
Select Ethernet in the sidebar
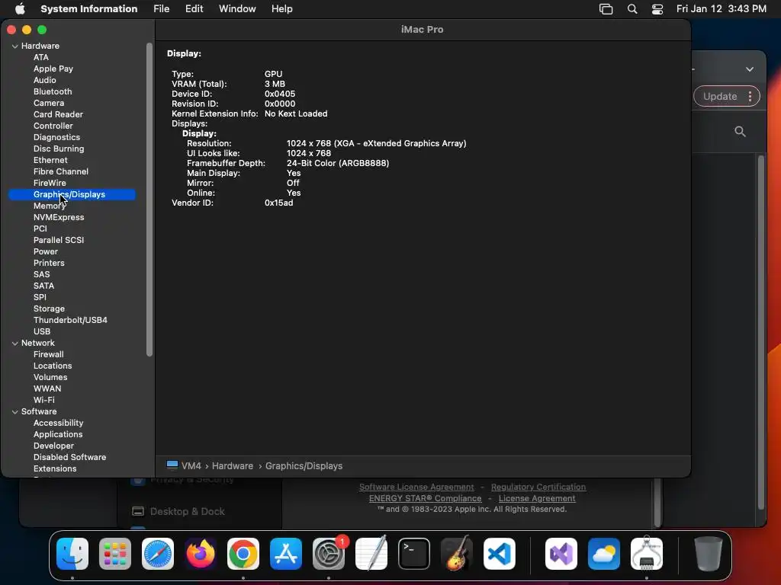pos(50,160)
